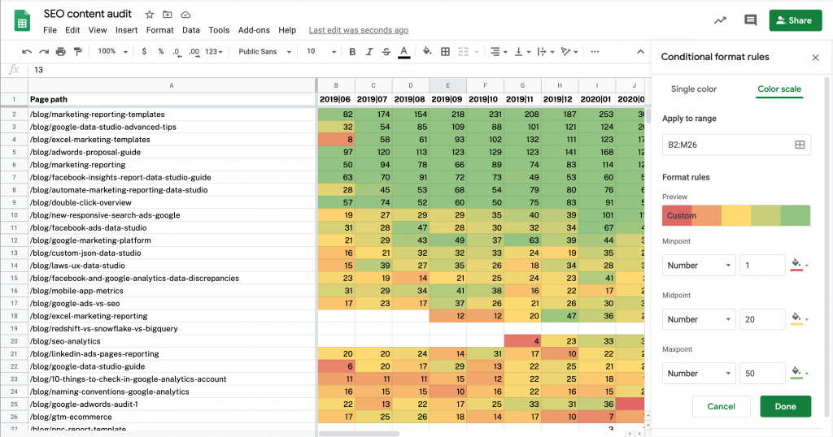Image resolution: width=833 pixels, height=437 pixels.
Task: Select the paint format roller icon
Action: [78, 51]
